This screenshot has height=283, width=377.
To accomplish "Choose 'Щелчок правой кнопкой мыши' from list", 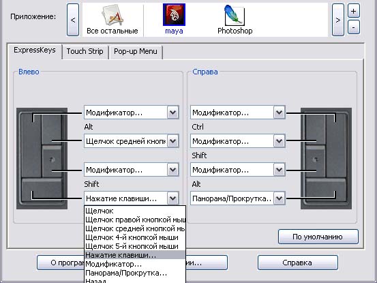I will coord(135,220).
